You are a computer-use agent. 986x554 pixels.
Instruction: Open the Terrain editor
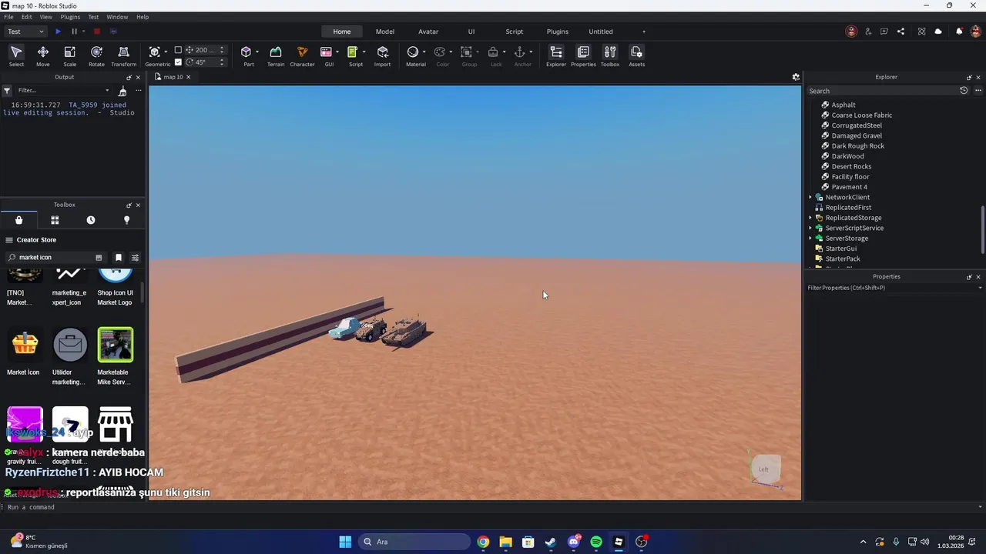[x=276, y=55]
